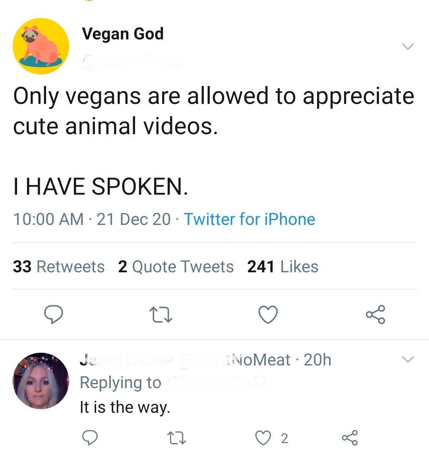Click the reply icon on Vegan God's tweet
The width and height of the screenshot is (429, 457).
[x=54, y=315]
